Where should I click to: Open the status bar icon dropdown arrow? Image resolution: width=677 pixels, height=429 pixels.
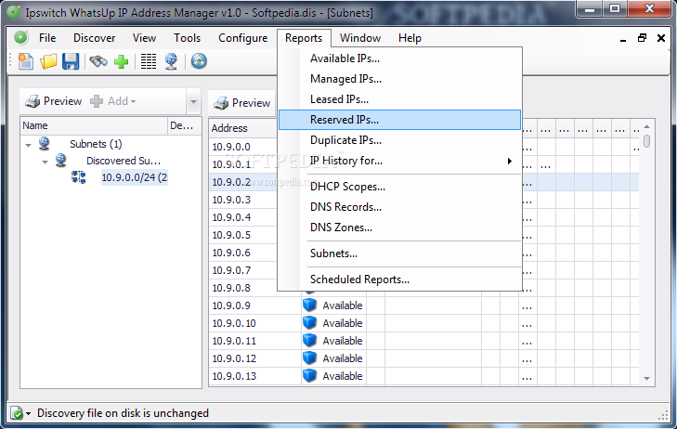tap(29, 413)
